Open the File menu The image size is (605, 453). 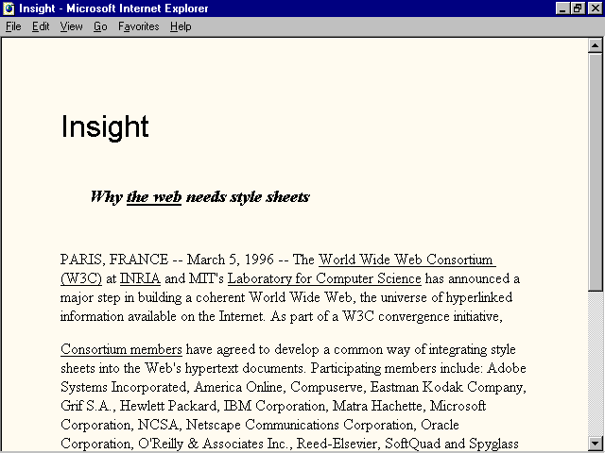13,26
